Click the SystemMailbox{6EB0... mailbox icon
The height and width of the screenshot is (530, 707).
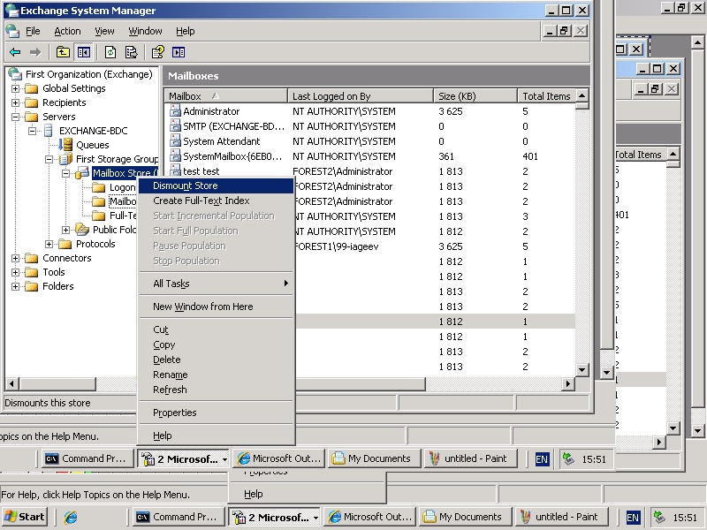point(175,156)
